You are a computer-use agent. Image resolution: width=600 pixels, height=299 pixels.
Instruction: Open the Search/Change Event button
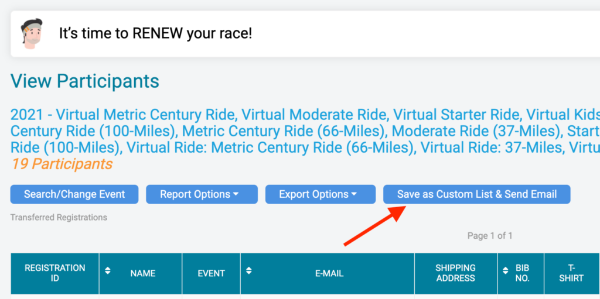tap(74, 194)
